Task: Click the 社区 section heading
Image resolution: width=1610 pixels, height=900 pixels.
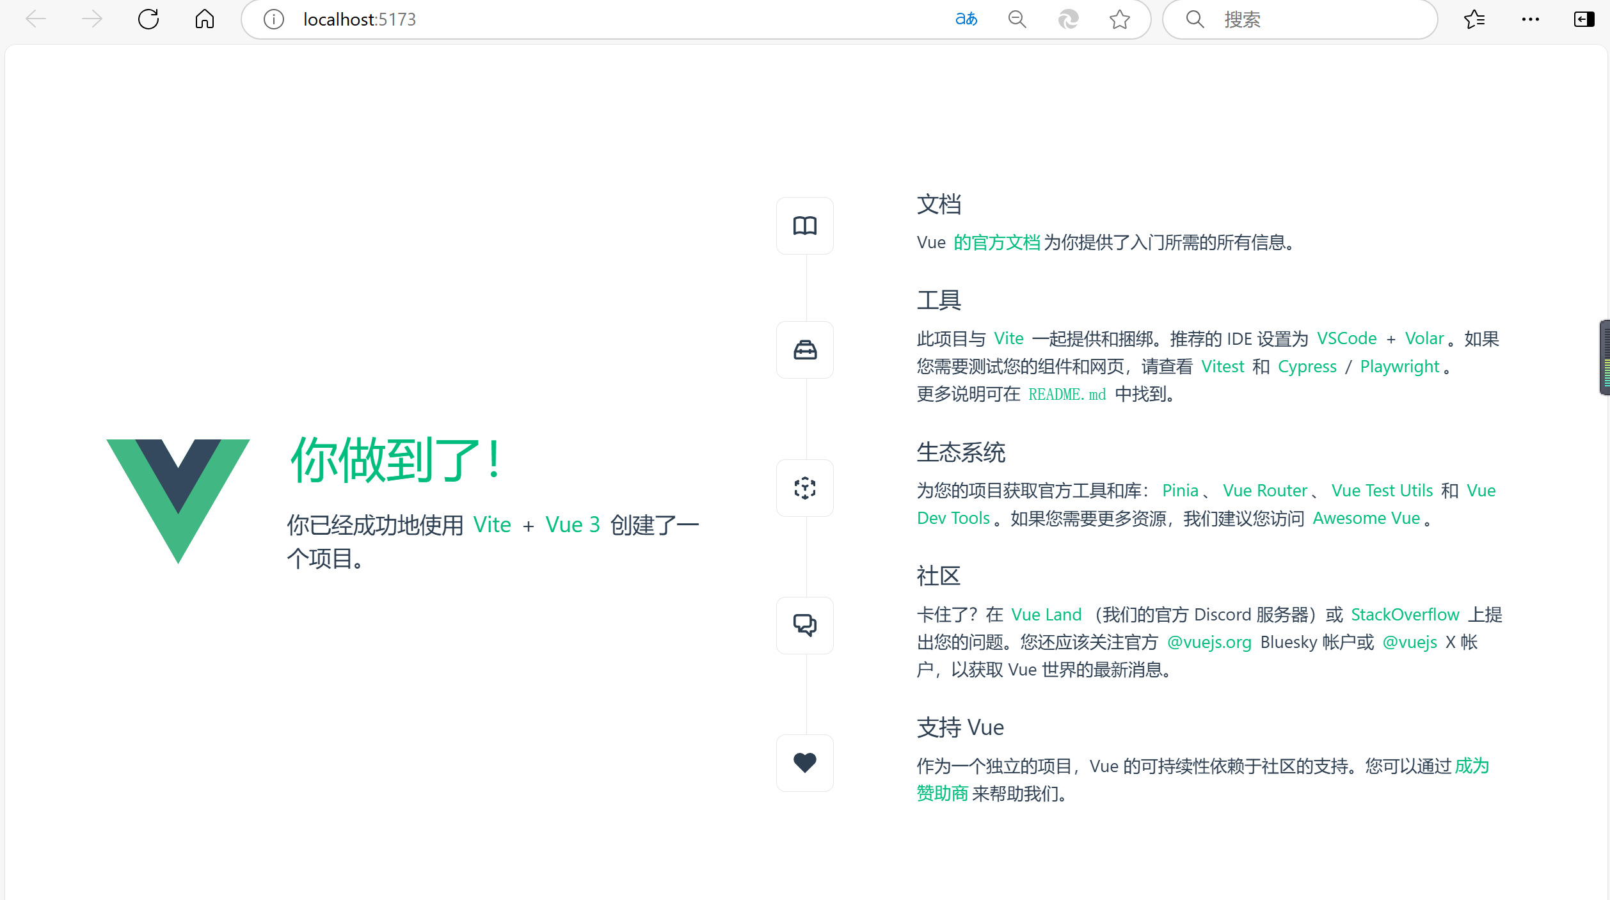Action: (x=939, y=576)
